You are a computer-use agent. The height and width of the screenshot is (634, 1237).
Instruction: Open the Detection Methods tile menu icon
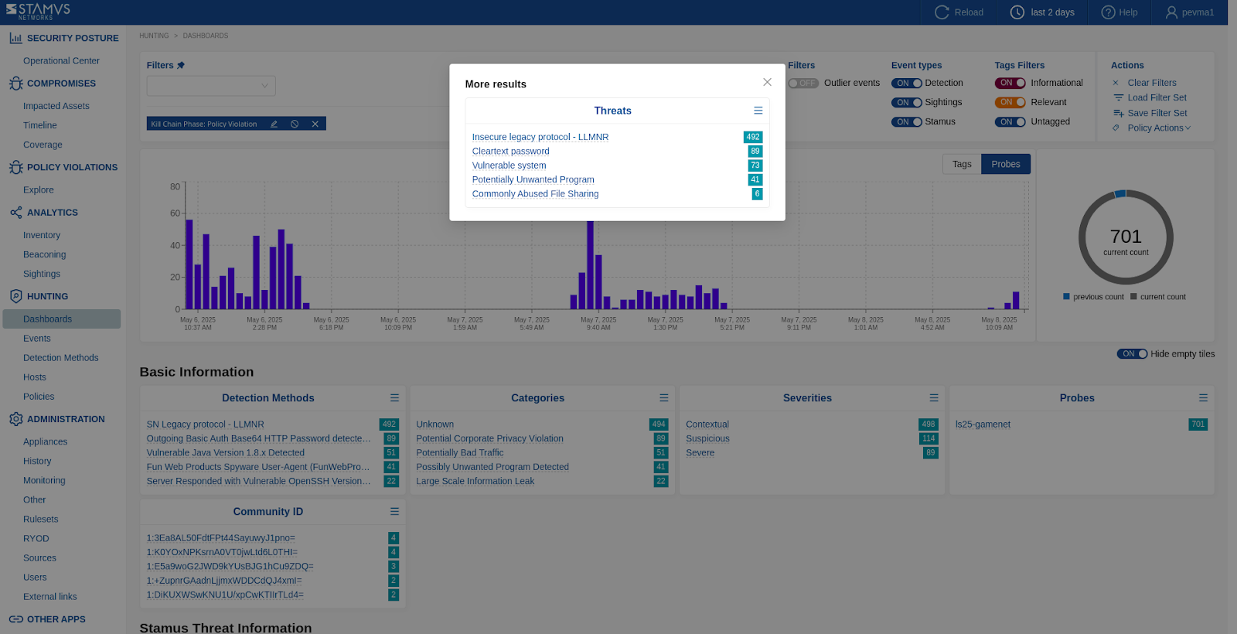pos(394,398)
